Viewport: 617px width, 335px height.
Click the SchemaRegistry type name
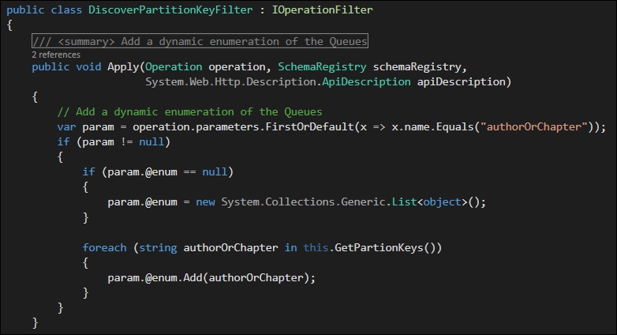coord(322,66)
